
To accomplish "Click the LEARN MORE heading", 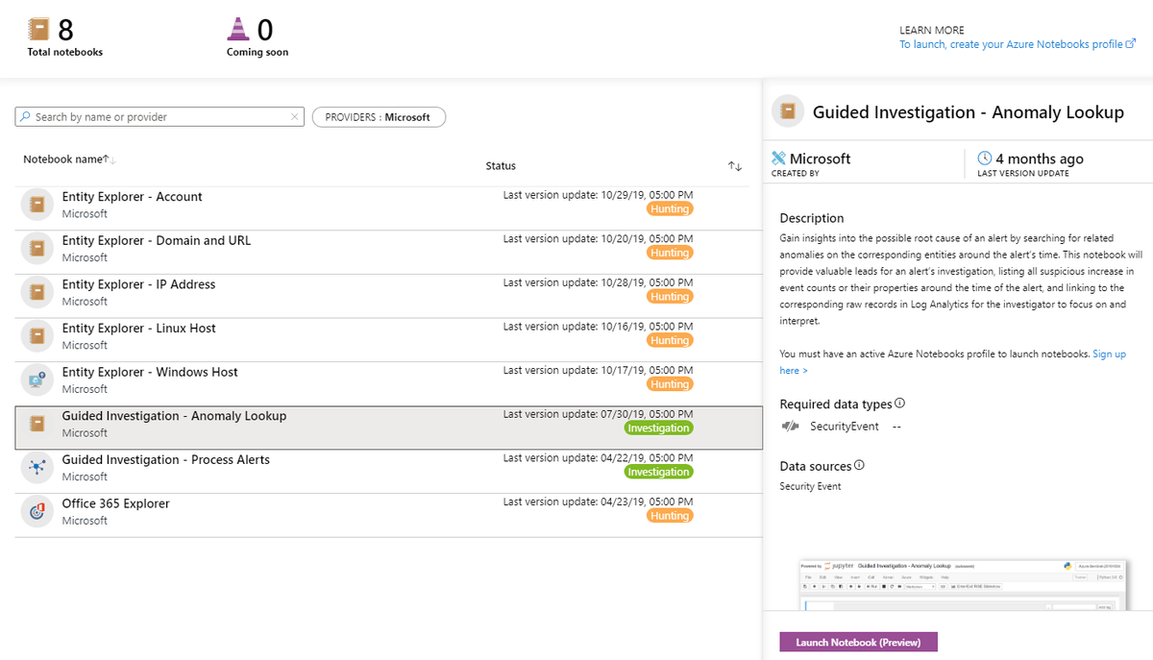I will point(932,30).
